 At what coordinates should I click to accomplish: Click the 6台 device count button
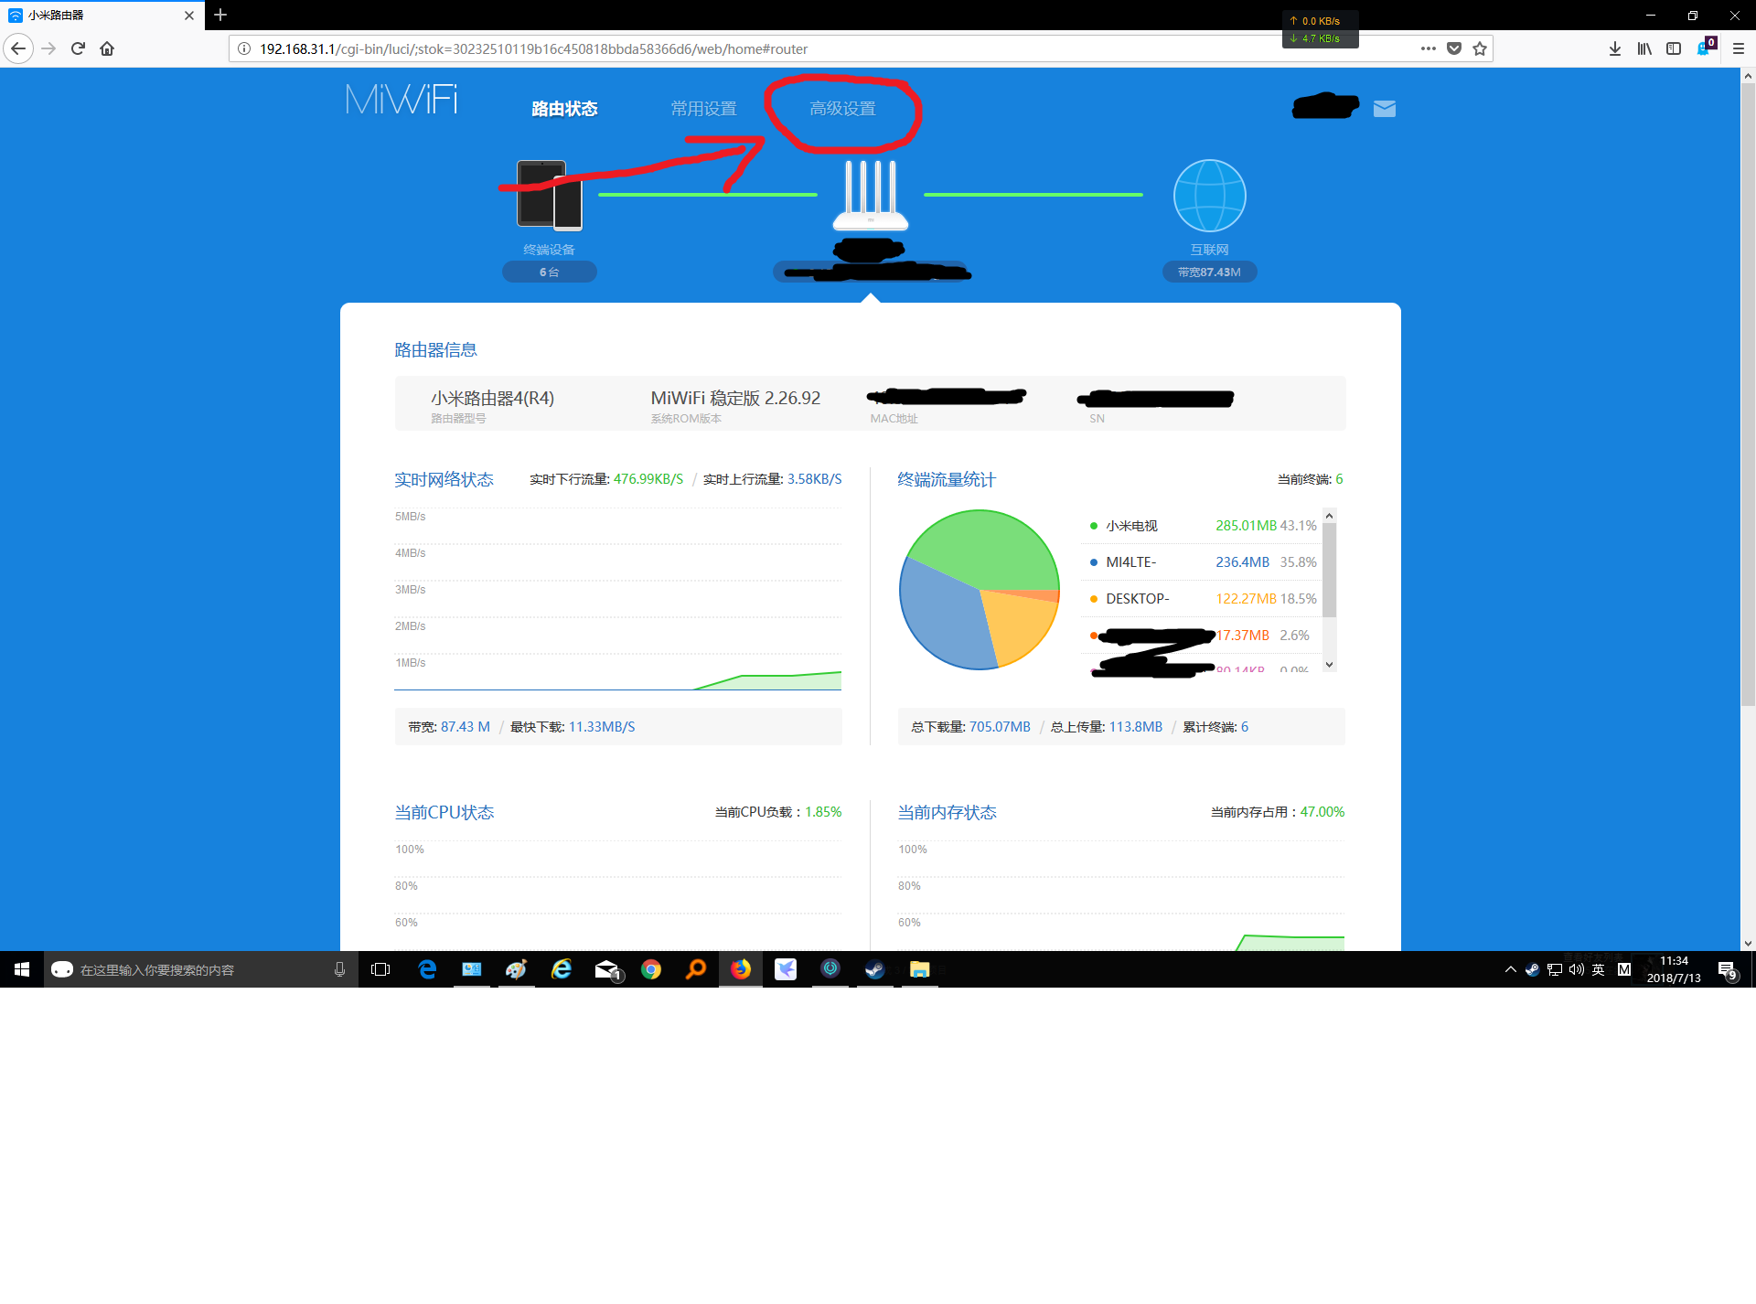click(x=549, y=272)
